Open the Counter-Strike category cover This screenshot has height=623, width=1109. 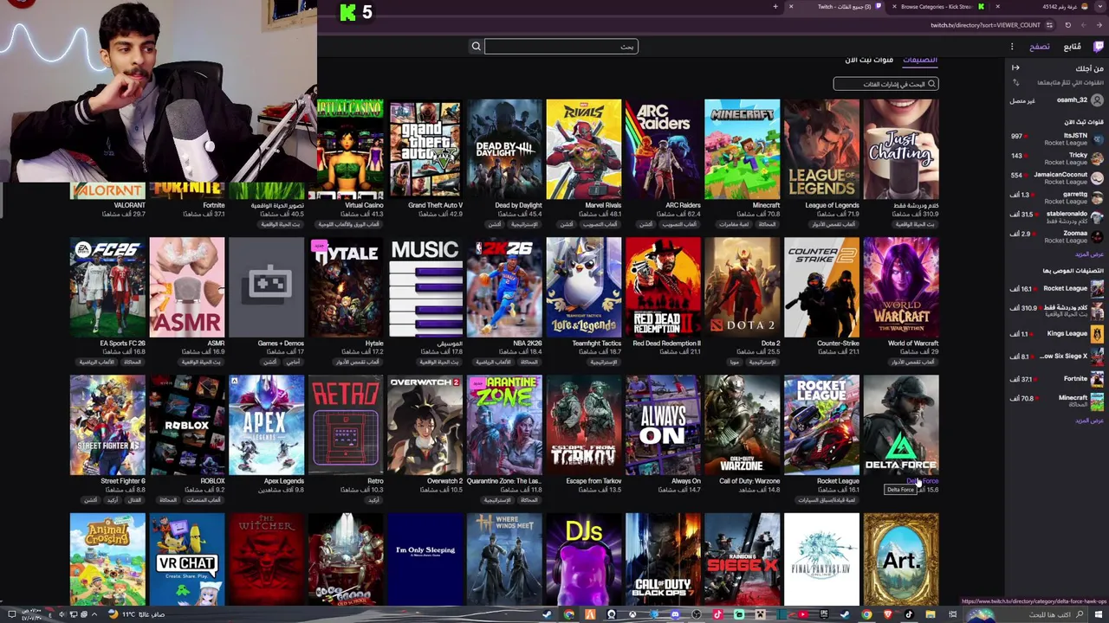[821, 287]
